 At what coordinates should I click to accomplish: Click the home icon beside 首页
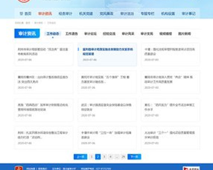click(21, 13)
